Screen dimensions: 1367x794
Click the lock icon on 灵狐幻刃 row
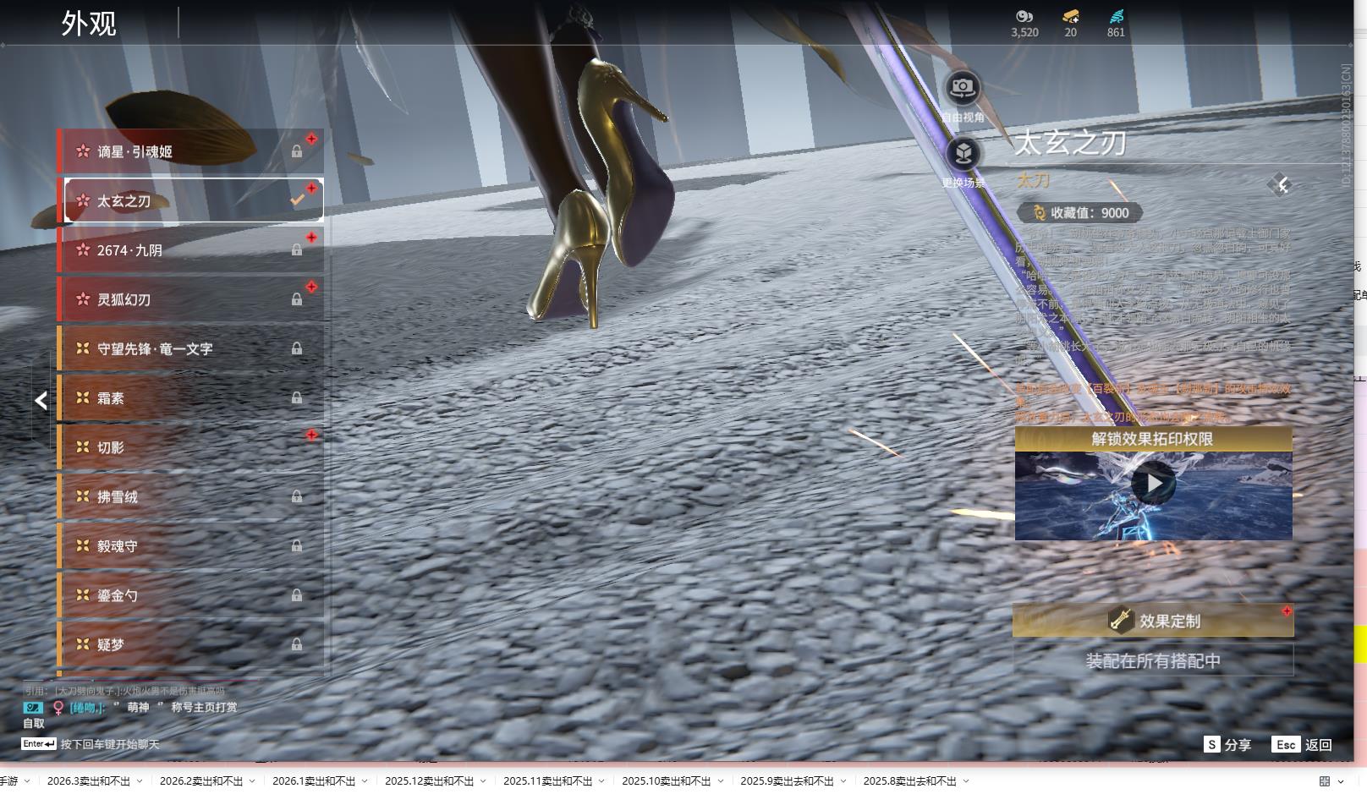[x=297, y=299]
